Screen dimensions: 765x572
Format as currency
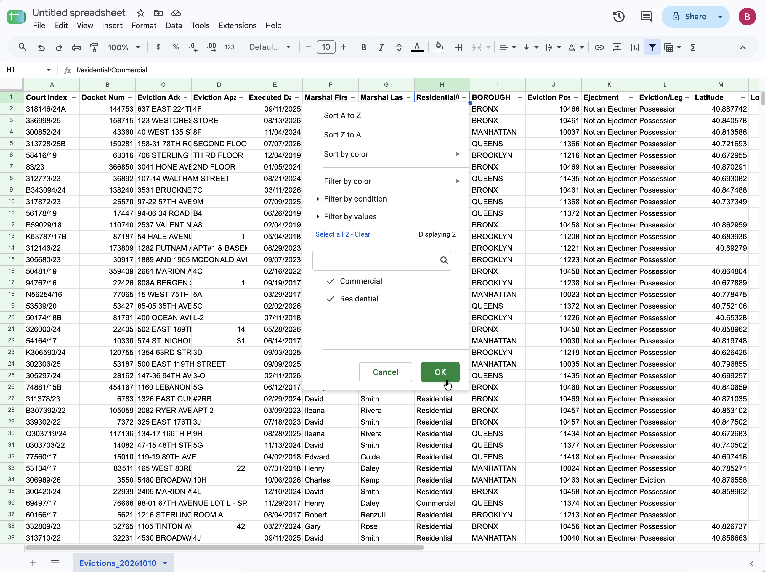[x=158, y=47]
